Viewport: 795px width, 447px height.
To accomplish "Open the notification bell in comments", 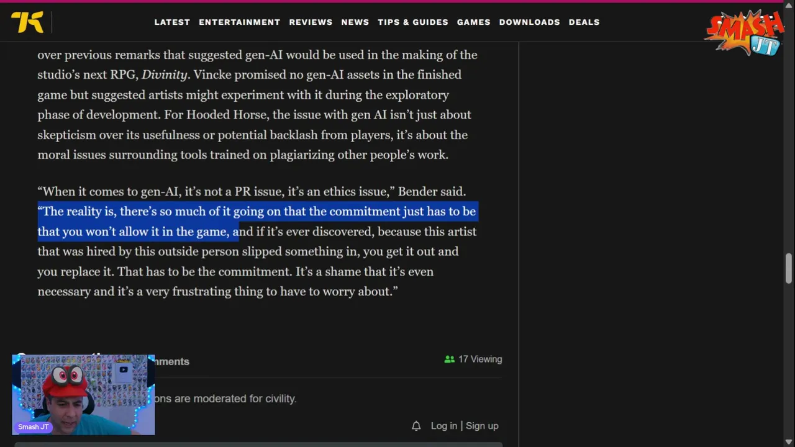I will 416,426.
